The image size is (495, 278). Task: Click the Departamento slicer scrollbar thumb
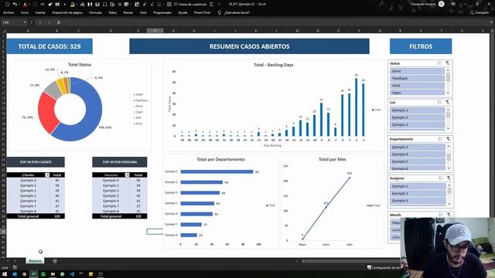point(449,156)
